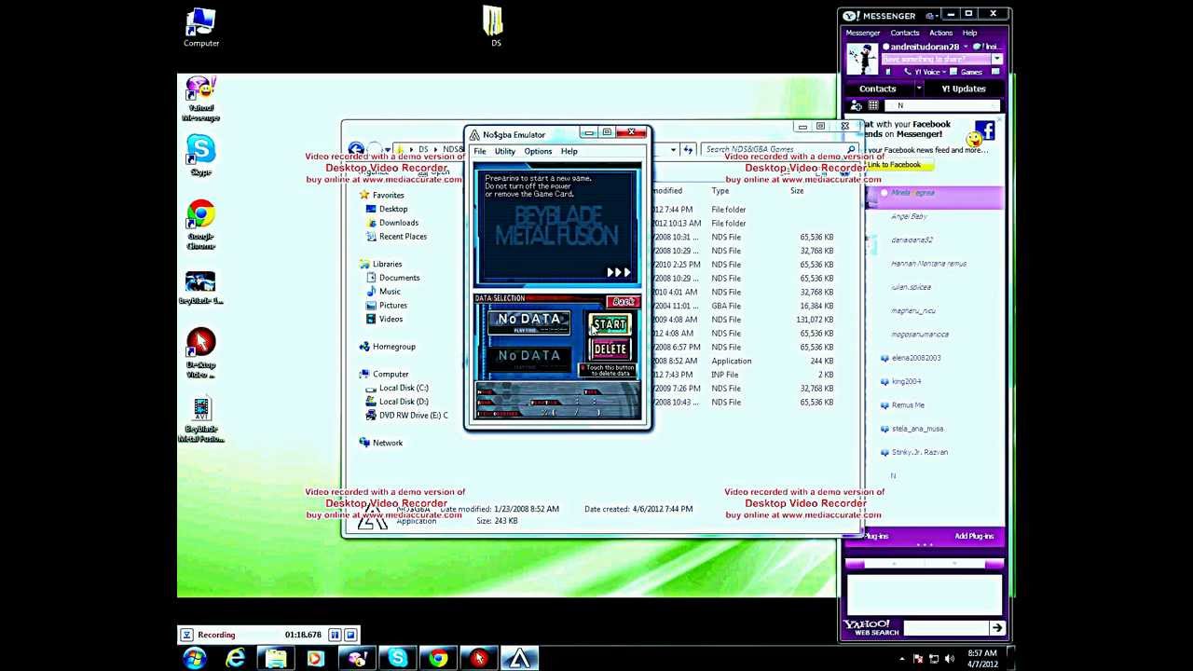
Task: Select Homegroup in Explorer sidebar
Action: tap(393, 347)
